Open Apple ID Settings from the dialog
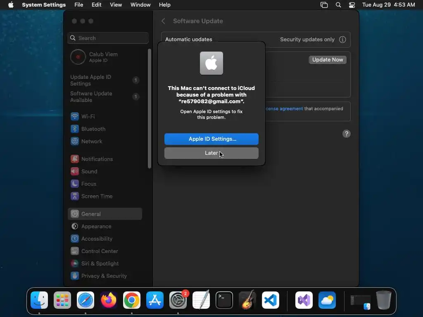 coord(211,139)
